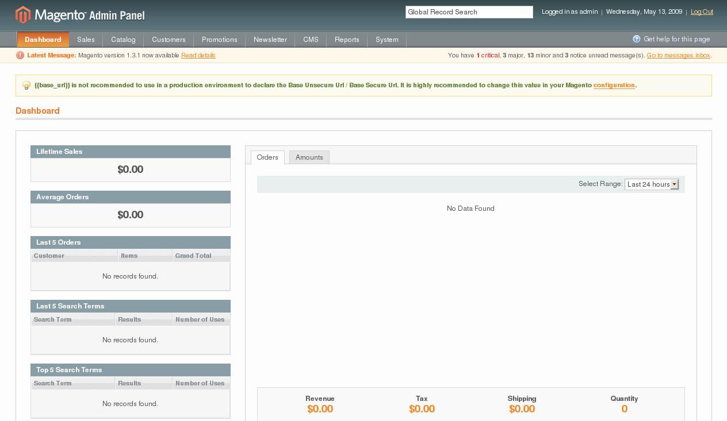This screenshot has width=727, height=421.
Task: Open the Reports menu
Action: [347, 40]
